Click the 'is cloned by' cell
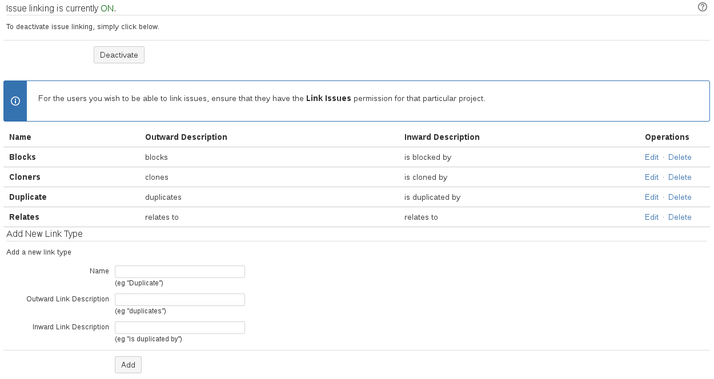Screen dimensions: 714x379 click(426, 177)
